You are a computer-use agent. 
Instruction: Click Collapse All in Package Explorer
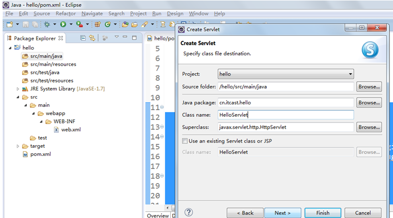point(83,38)
